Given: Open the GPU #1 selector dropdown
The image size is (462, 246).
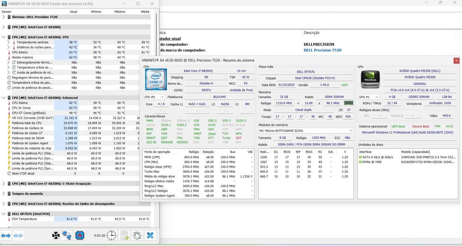Looking at the screenshot, I should [x=369, y=97].
